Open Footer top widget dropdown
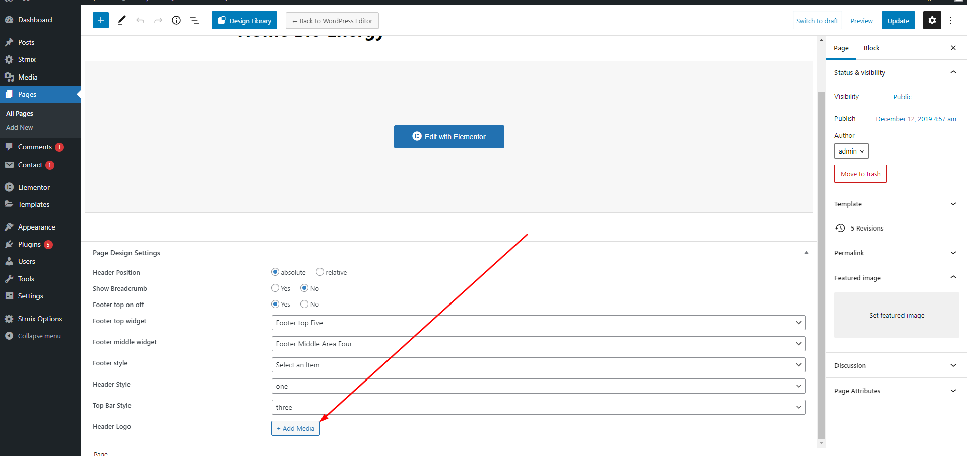The width and height of the screenshot is (967, 456). pos(538,323)
